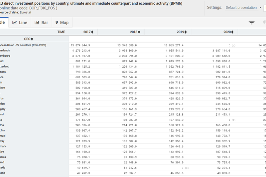Switch to the Map view tab

click(62, 23)
